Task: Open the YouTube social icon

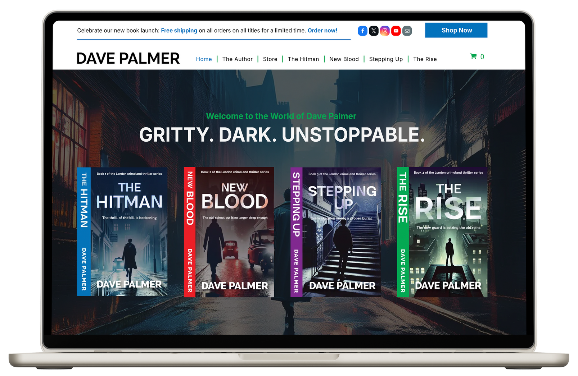Action: tap(396, 31)
